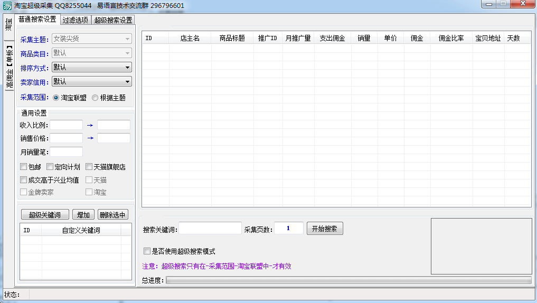Click the 超级关键词 button
The width and height of the screenshot is (537, 303).
click(x=45, y=215)
